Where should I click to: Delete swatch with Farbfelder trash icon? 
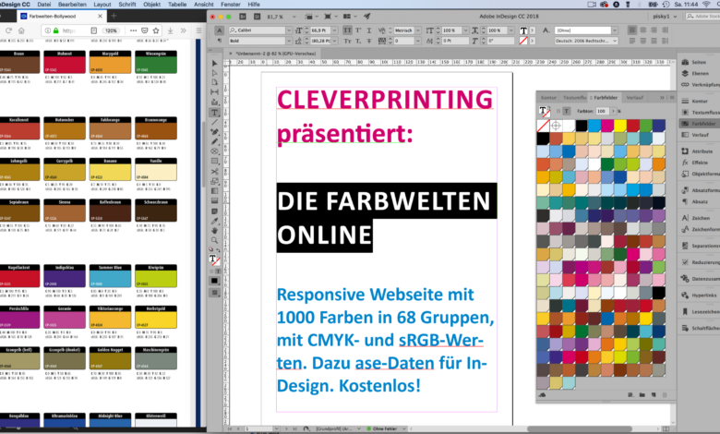tap(665, 394)
